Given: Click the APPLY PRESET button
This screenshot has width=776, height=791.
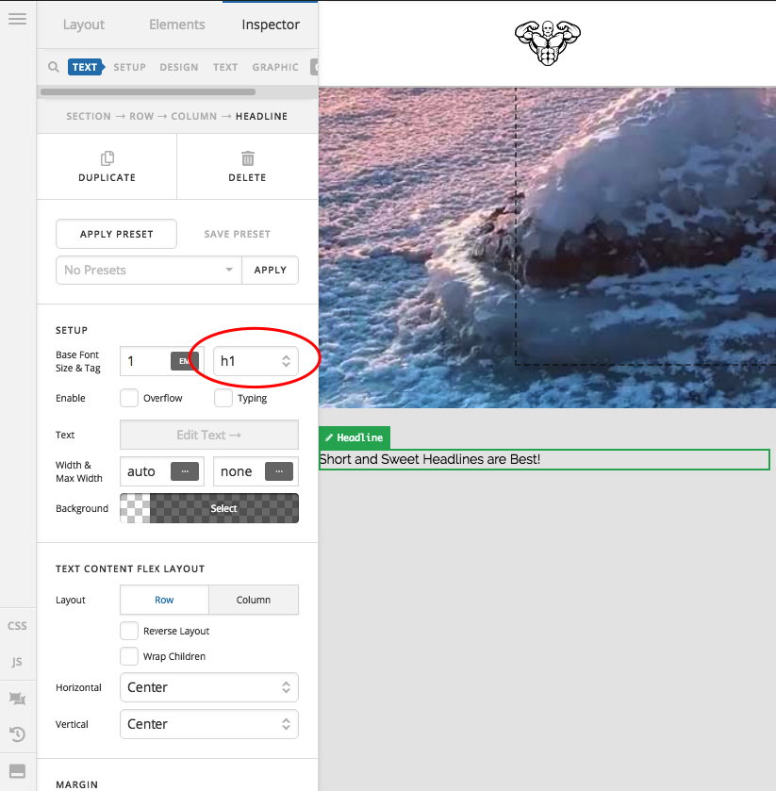Looking at the screenshot, I should click(x=117, y=234).
